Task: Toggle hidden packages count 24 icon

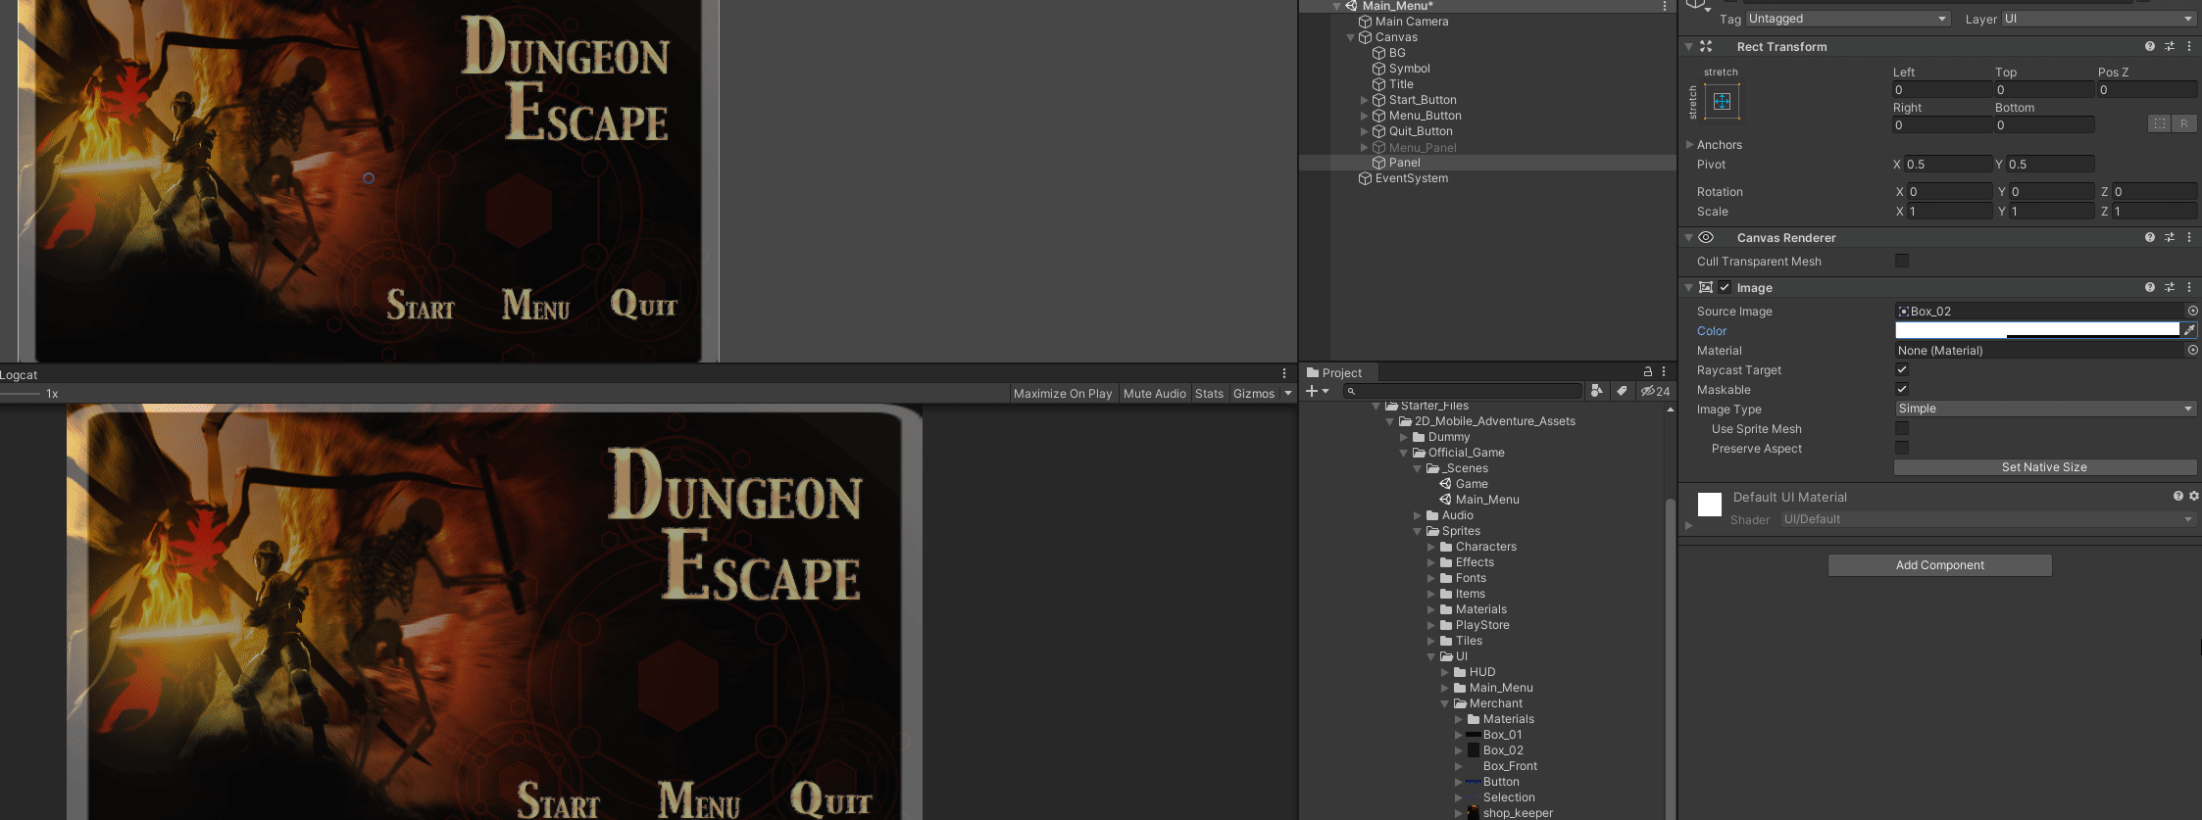Action: click(1655, 391)
